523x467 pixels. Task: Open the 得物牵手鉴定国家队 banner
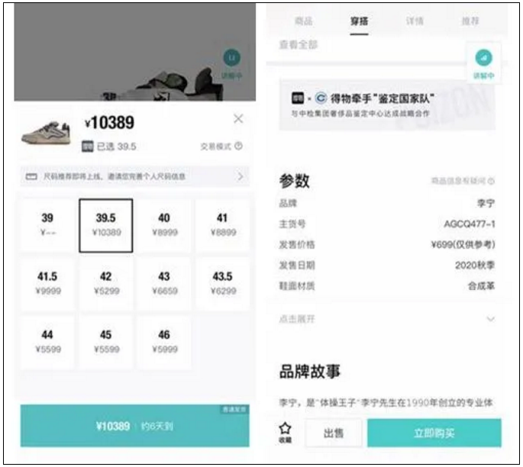tap(387, 105)
